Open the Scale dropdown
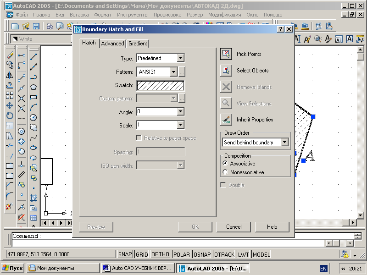 point(180,125)
